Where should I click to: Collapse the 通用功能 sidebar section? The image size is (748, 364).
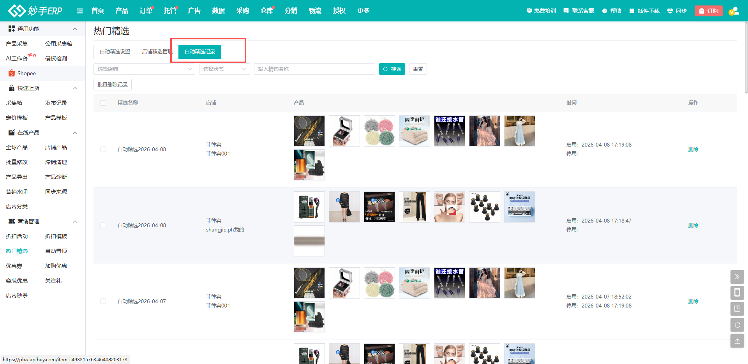[x=75, y=29]
